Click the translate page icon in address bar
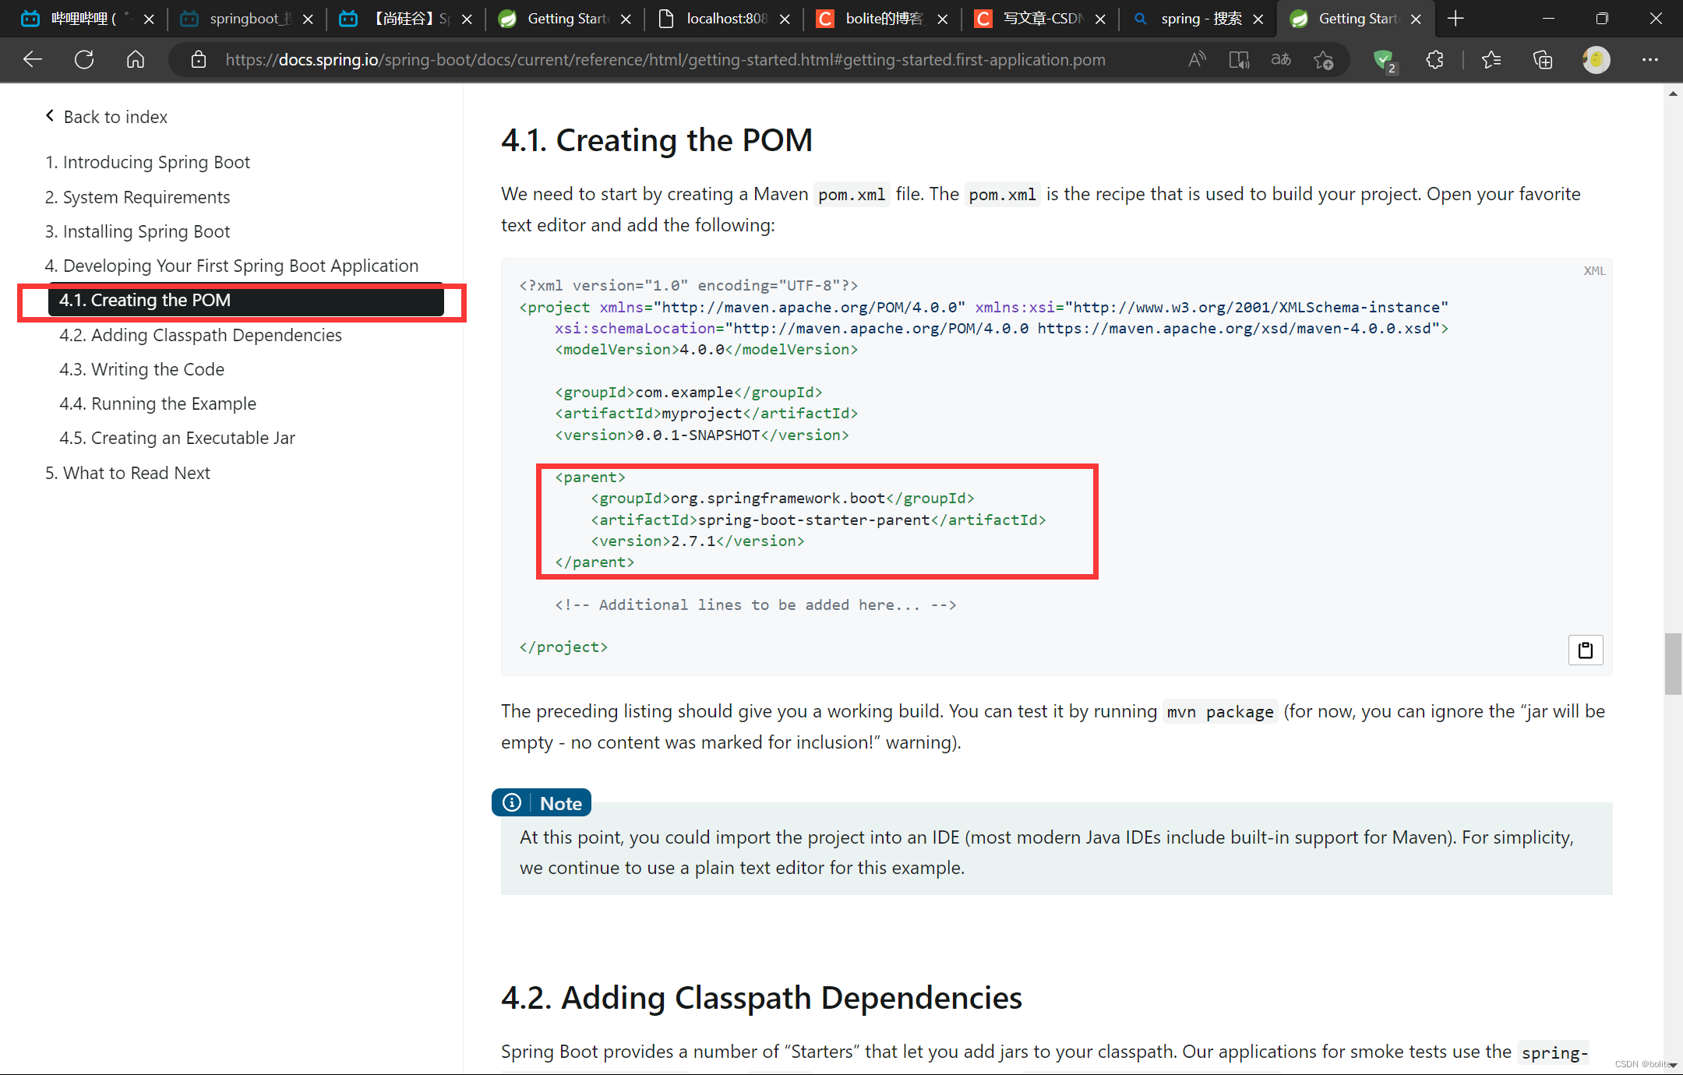Viewport: 1683px width, 1075px height. pos(1281,59)
